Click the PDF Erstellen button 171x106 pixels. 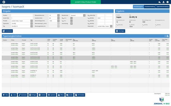80,95
